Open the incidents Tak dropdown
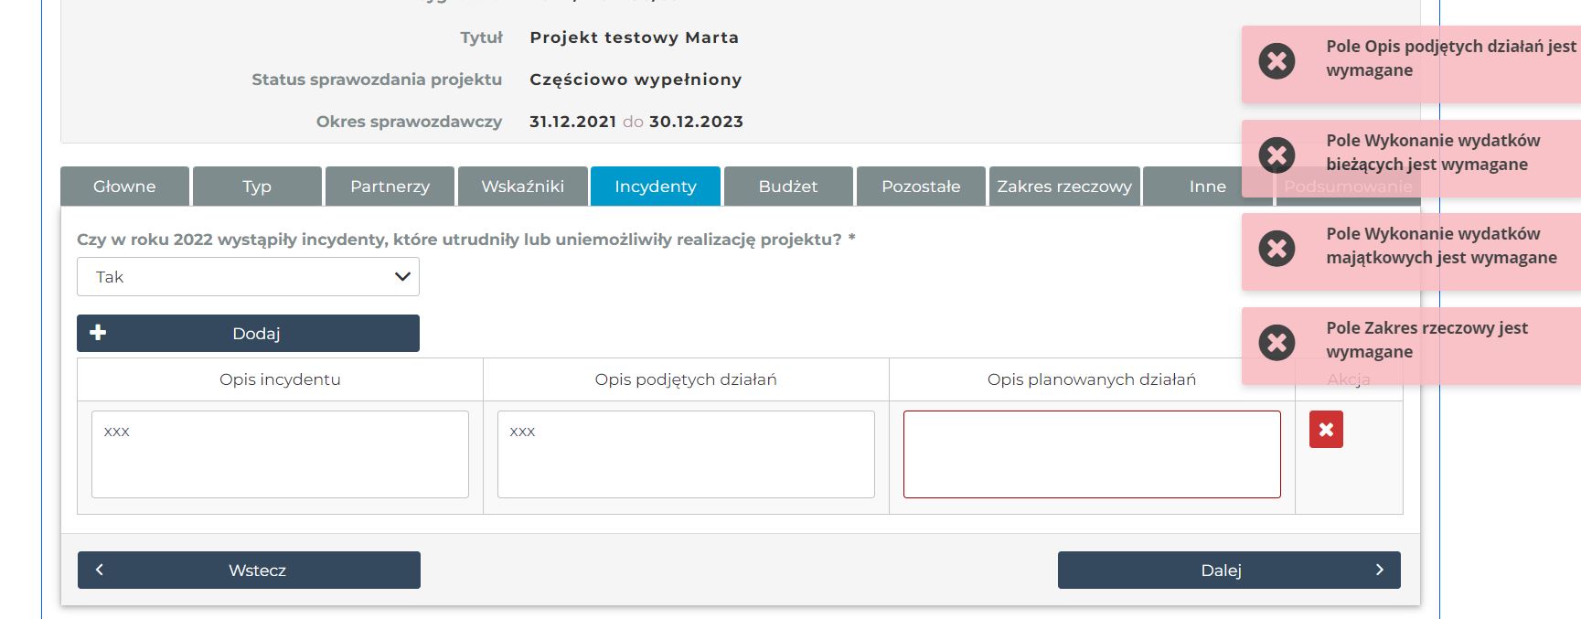This screenshot has width=1581, height=619. (248, 277)
